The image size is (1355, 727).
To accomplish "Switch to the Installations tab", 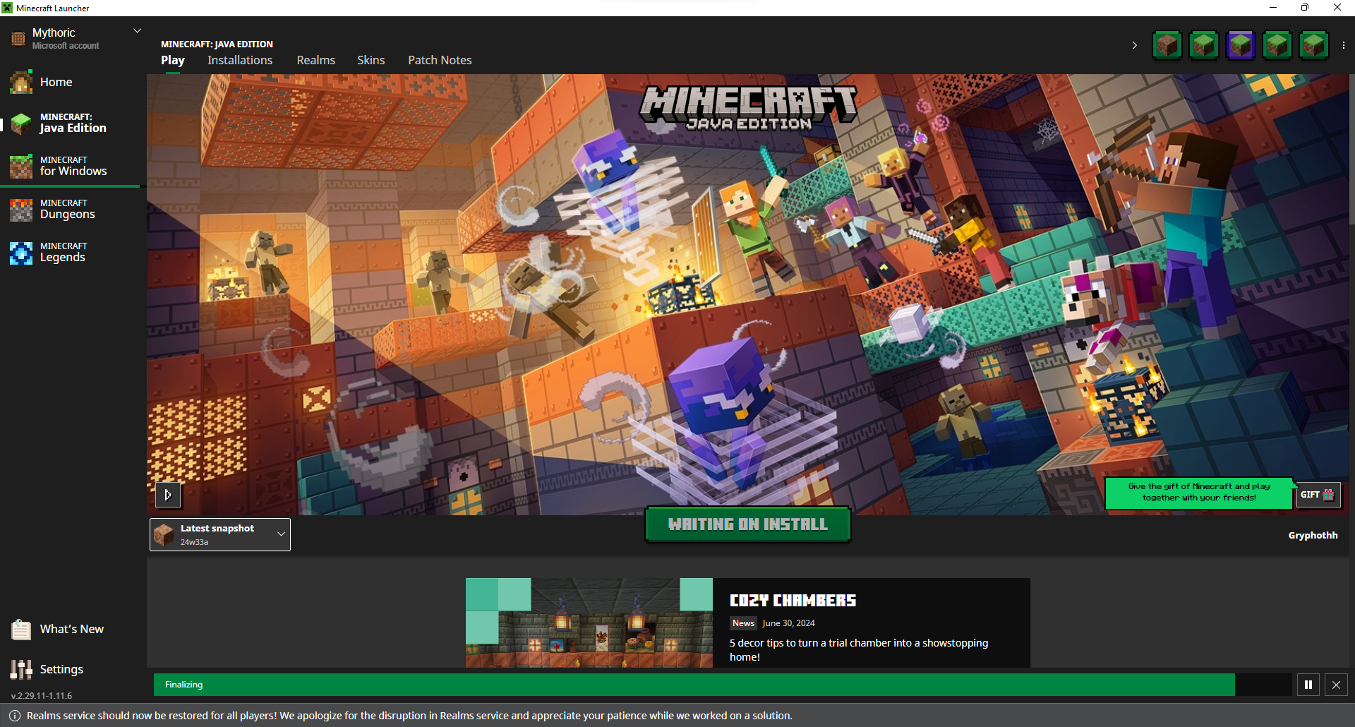I will 240,60.
